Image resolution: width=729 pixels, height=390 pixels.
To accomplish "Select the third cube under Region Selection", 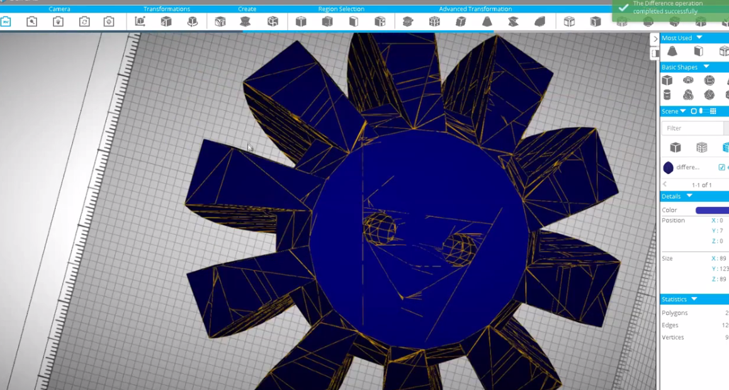I will point(353,21).
